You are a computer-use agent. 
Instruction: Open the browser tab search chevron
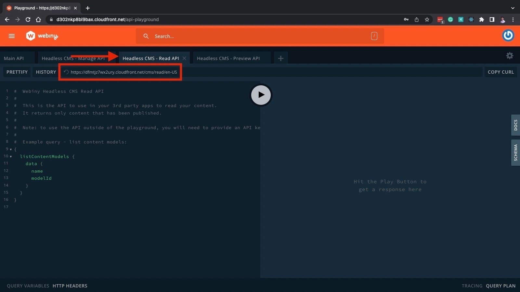[x=513, y=8]
